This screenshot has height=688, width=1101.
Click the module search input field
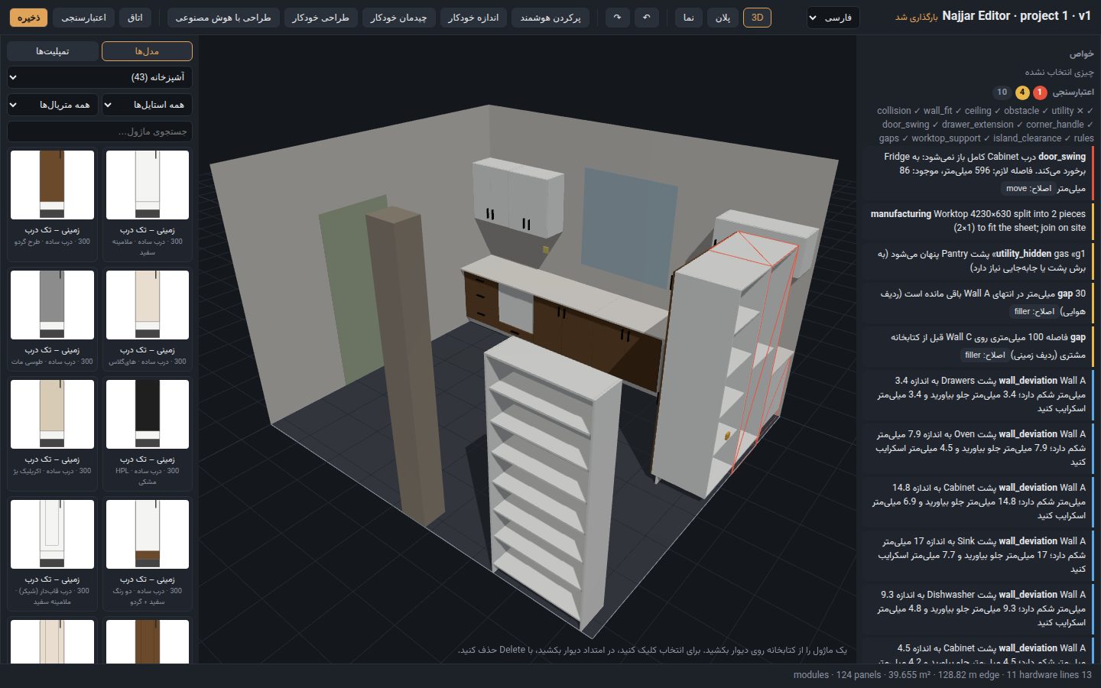[x=99, y=131]
